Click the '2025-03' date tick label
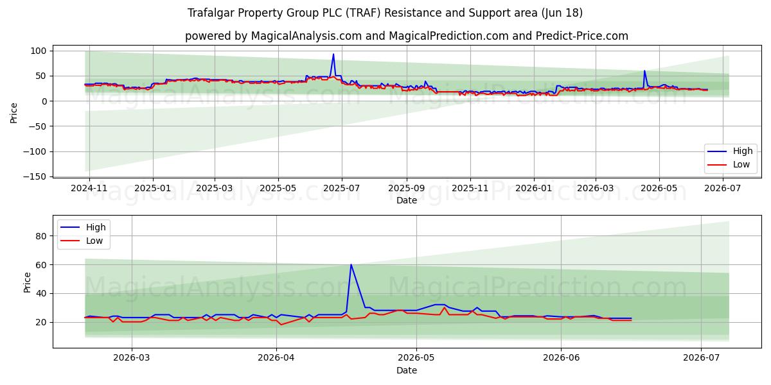The height and width of the screenshot is (385, 771). click(x=214, y=188)
